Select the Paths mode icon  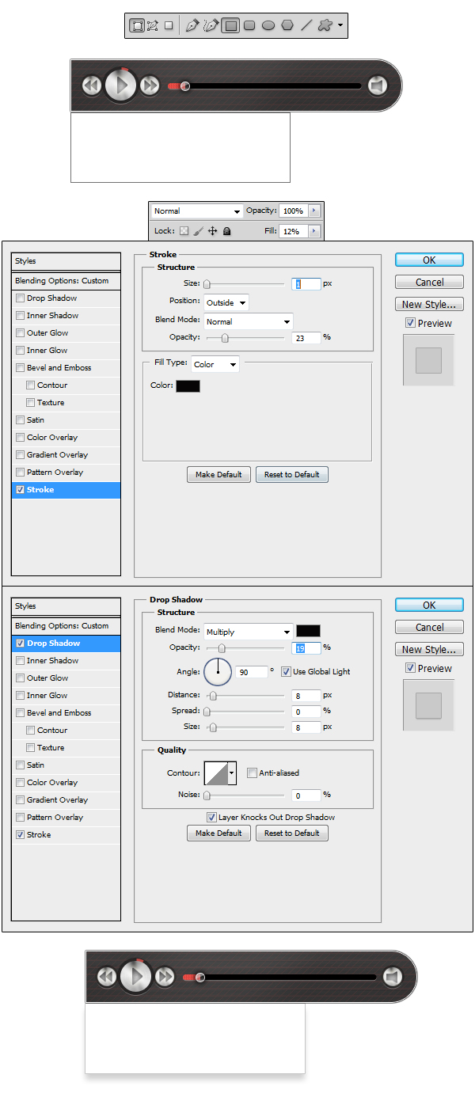(153, 25)
